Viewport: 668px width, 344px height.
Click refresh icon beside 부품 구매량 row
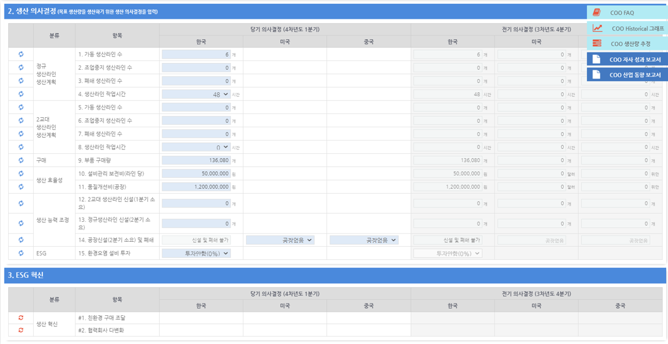pos(21,160)
